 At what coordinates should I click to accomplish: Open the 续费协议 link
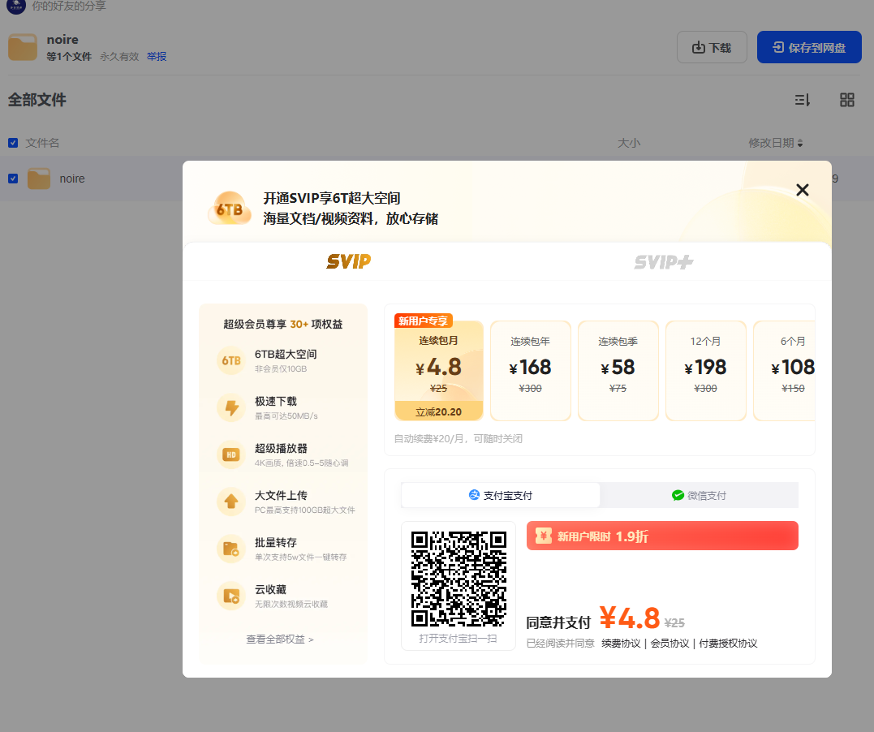tap(621, 644)
